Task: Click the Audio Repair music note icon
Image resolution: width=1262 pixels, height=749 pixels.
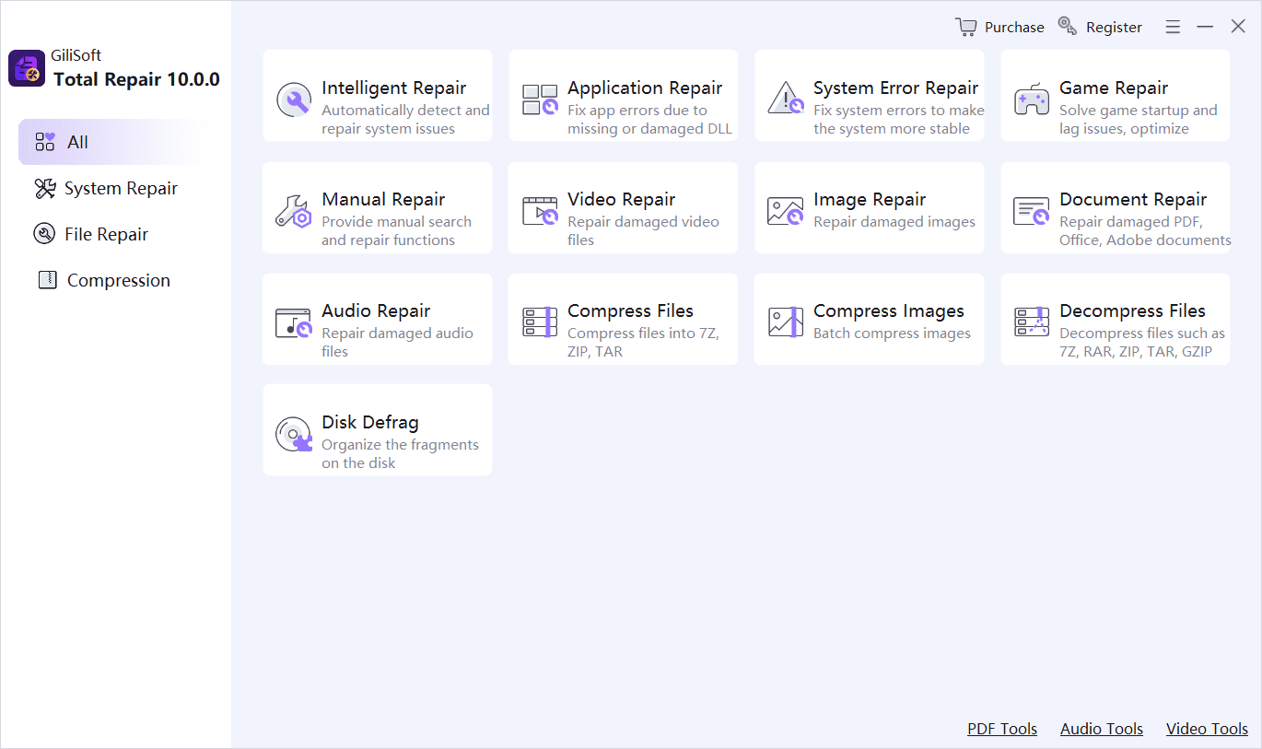Action: (294, 322)
